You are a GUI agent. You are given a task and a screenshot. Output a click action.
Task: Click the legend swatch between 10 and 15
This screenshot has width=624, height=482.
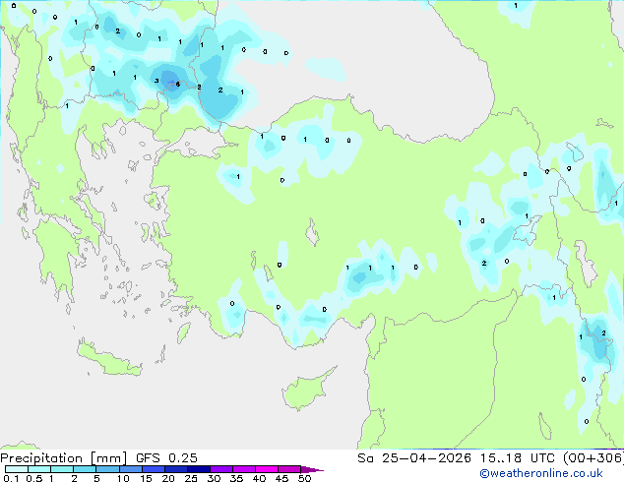(x=130, y=469)
